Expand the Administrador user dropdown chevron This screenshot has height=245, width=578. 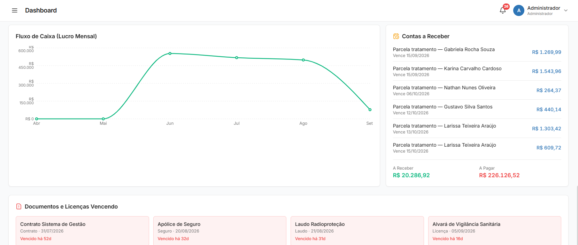566,10
